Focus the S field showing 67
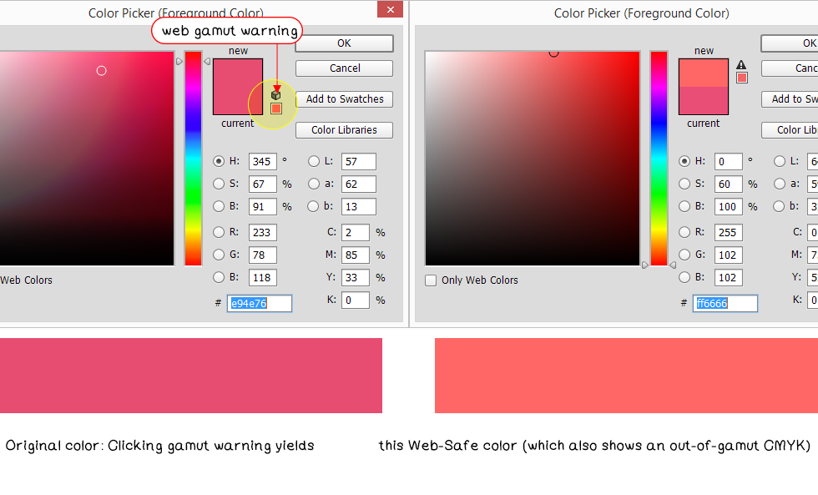Viewport: 818px width, 495px height. 262,184
